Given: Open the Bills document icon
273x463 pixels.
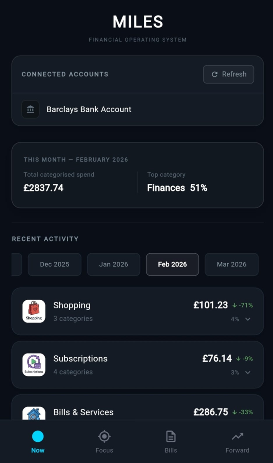Looking at the screenshot, I should pyautogui.click(x=171, y=436).
